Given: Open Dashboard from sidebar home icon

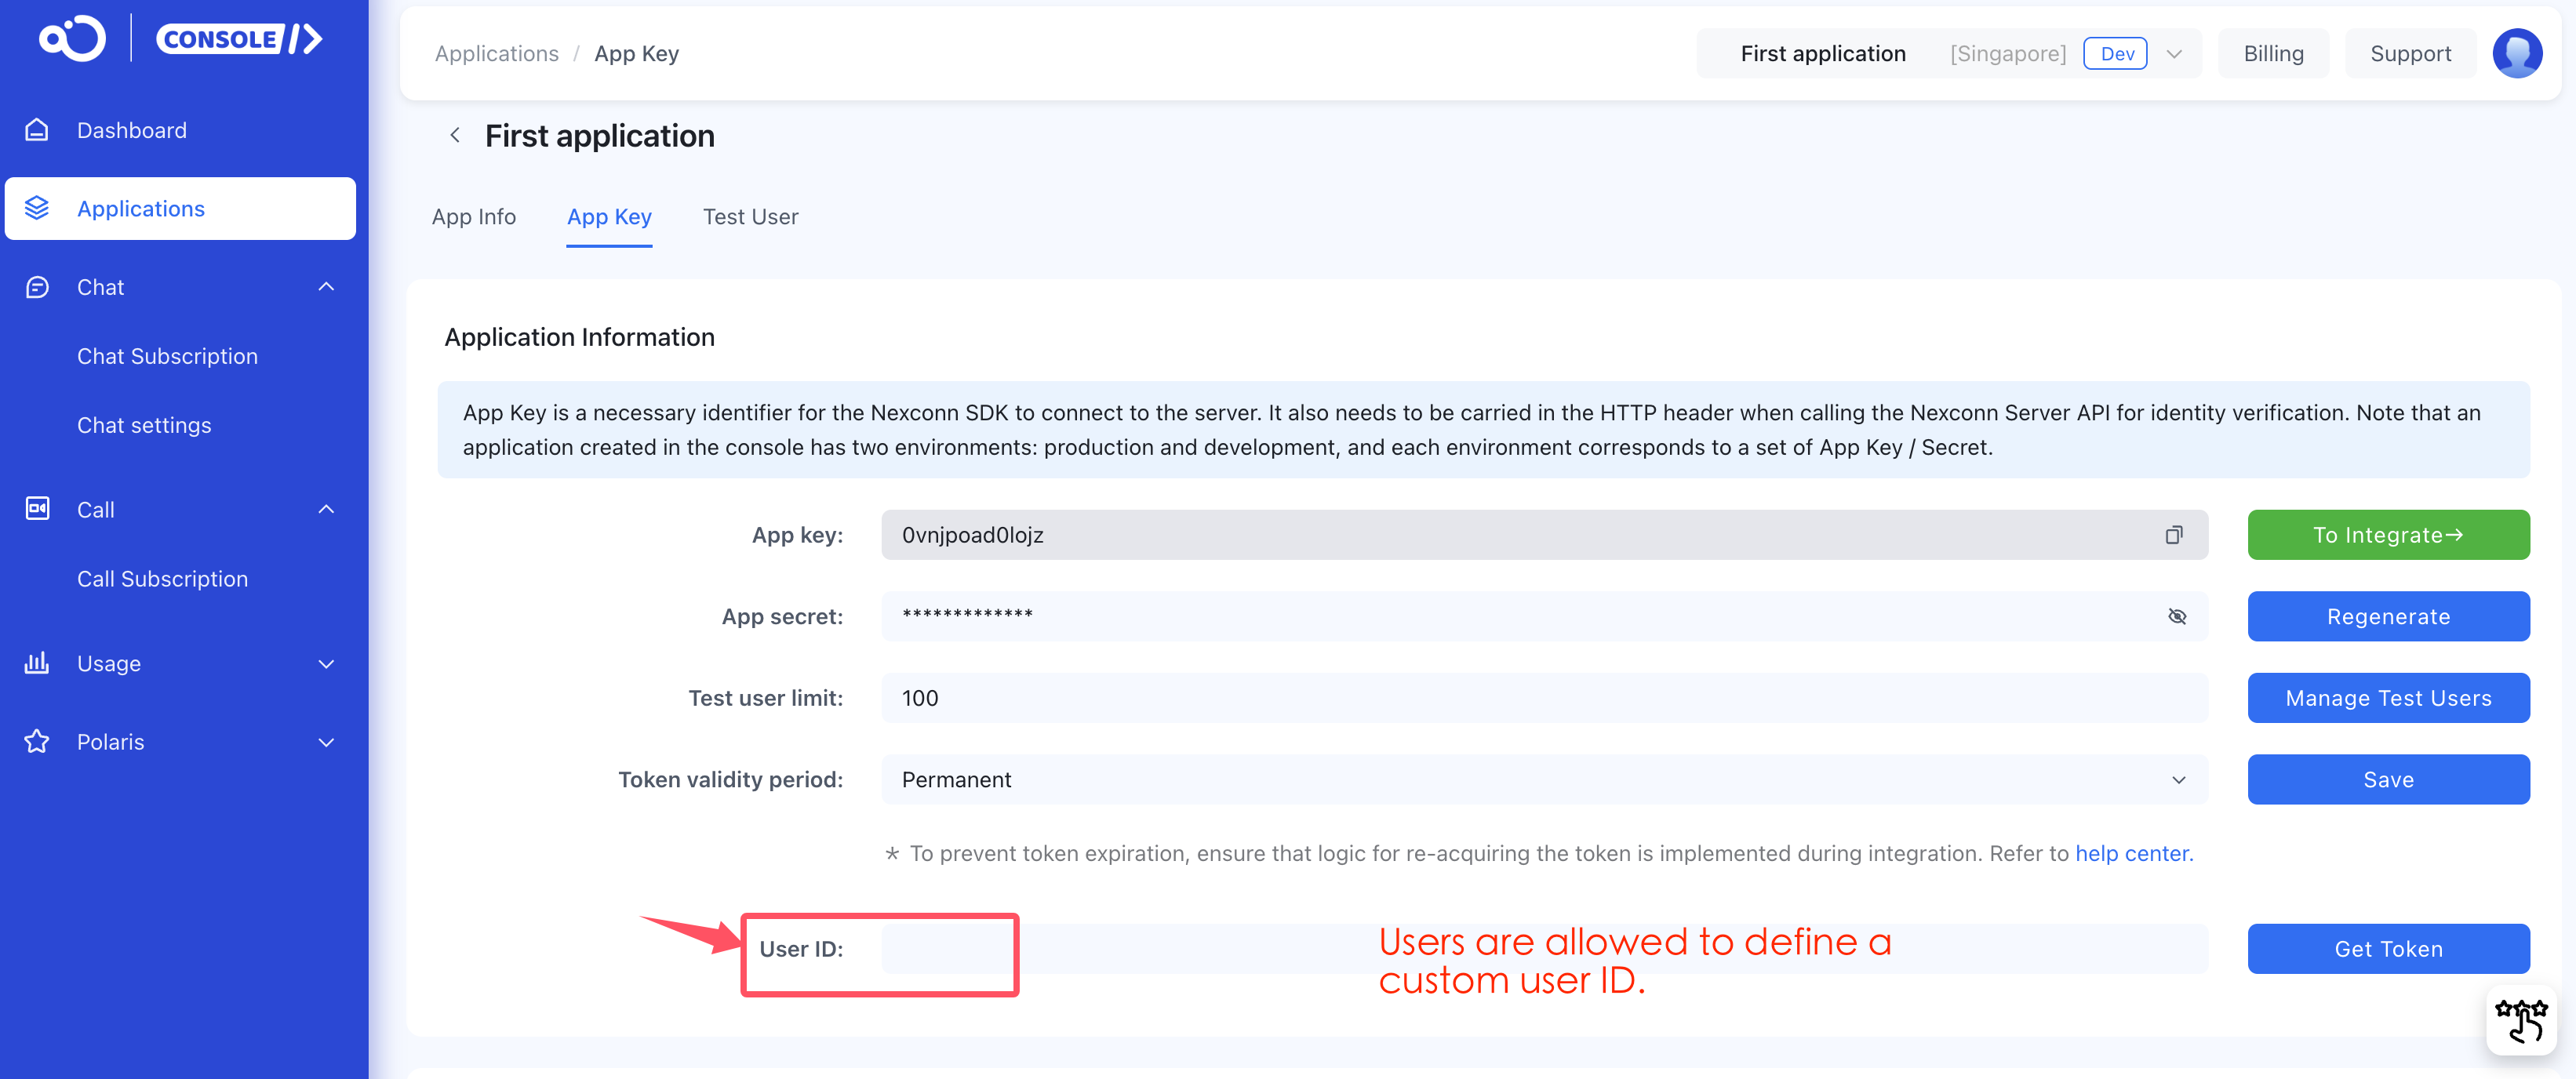Looking at the screenshot, I should click(x=37, y=130).
